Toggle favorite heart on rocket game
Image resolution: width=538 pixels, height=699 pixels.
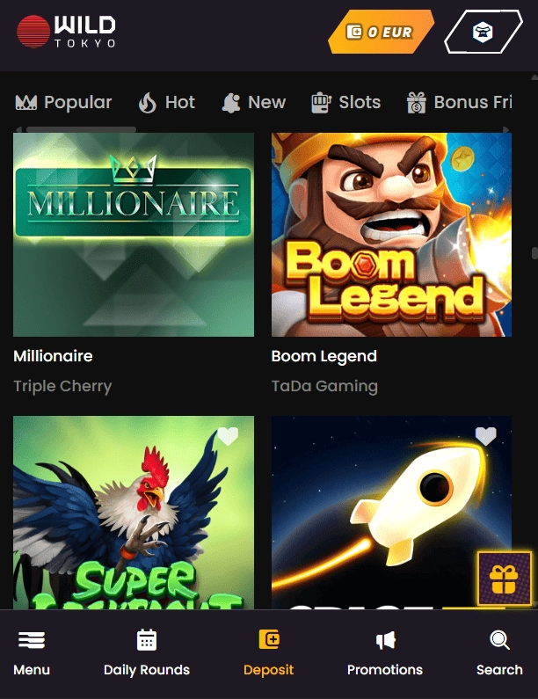click(x=485, y=436)
